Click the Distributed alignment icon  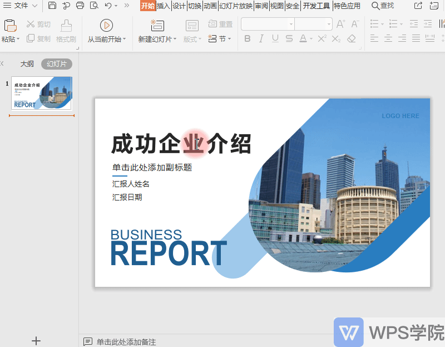(x=430, y=38)
